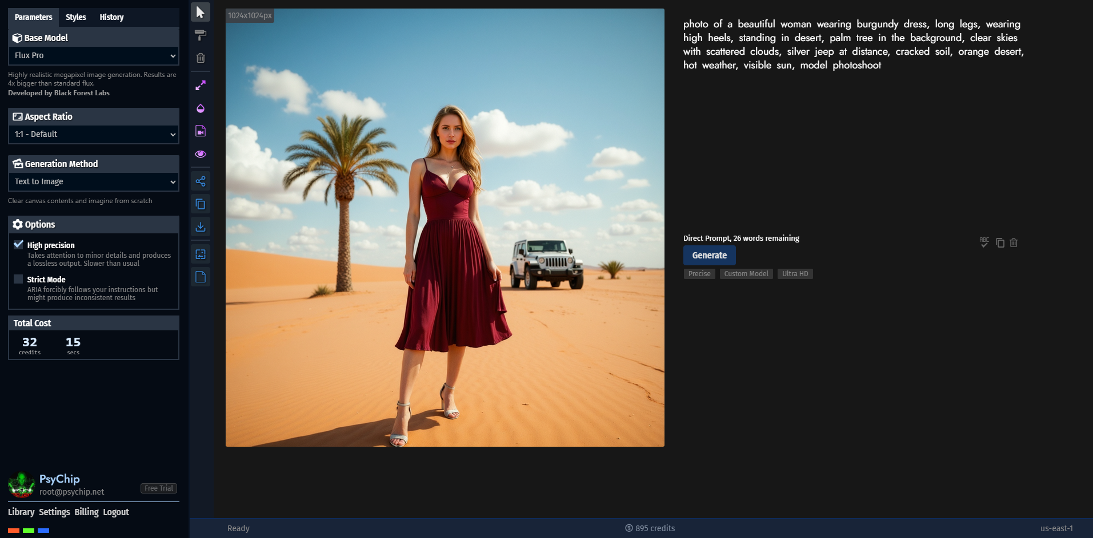Open the Text to Image method dropdown

coord(94,181)
